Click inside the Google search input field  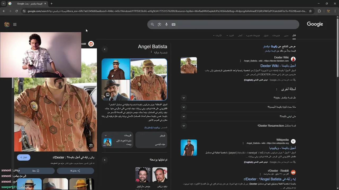tap(236, 24)
